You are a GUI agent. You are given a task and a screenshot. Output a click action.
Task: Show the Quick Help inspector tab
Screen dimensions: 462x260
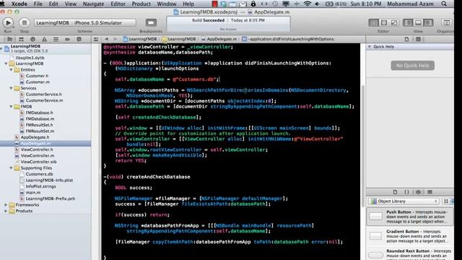tap(418, 39)
